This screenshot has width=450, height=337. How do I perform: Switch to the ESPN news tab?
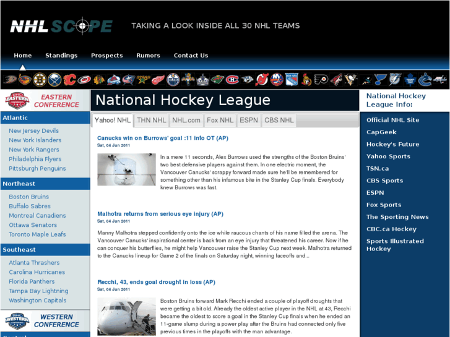click(x=249, y=120)
